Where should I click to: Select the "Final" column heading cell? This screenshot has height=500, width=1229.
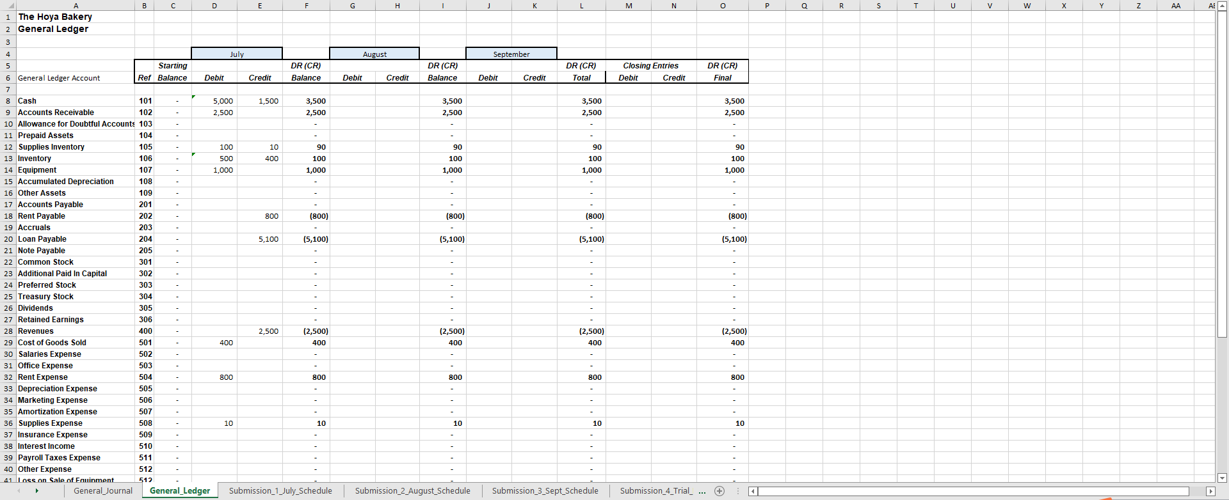(x=723, y=78)
